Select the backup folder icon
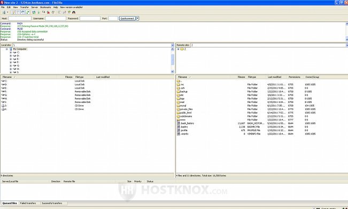This screenshot has height=209, width=348. tap(179, 92)
